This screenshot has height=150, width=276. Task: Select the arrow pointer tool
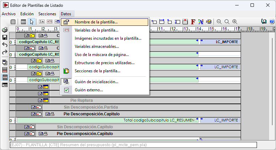(x=32, y=22)
